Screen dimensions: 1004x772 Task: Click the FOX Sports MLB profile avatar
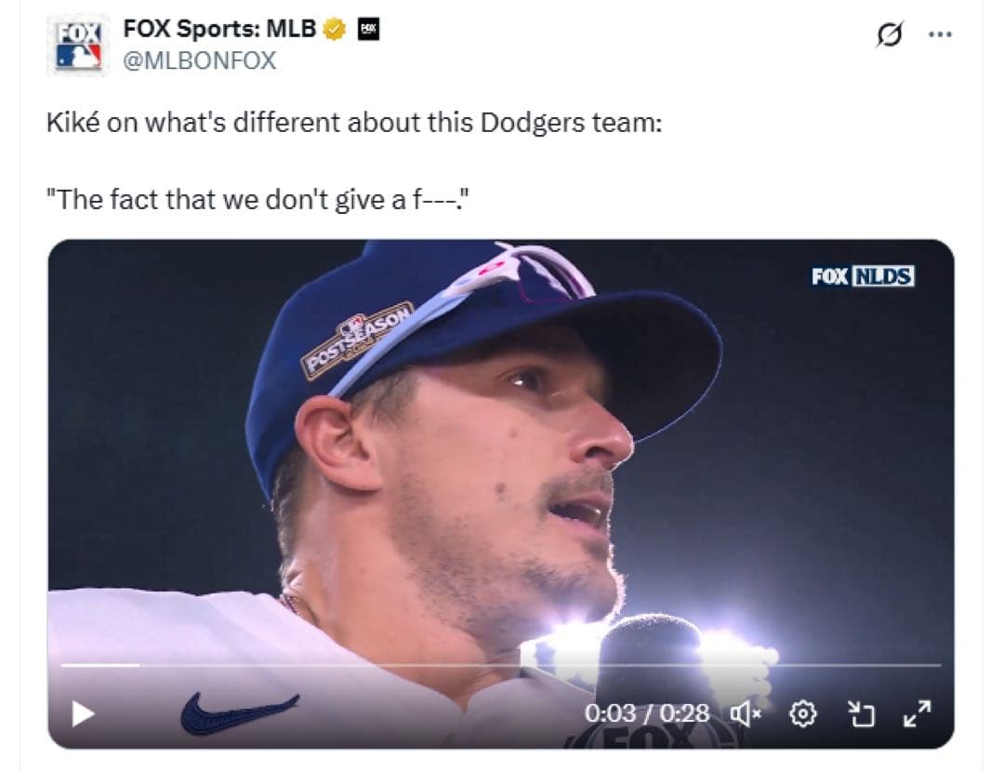point(77,45)
